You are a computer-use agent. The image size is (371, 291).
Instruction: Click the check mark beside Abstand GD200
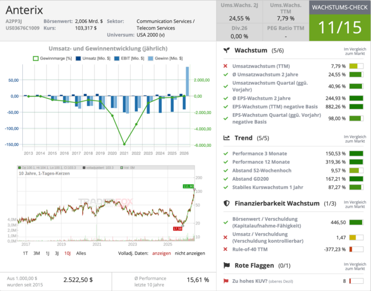(226, 179)
